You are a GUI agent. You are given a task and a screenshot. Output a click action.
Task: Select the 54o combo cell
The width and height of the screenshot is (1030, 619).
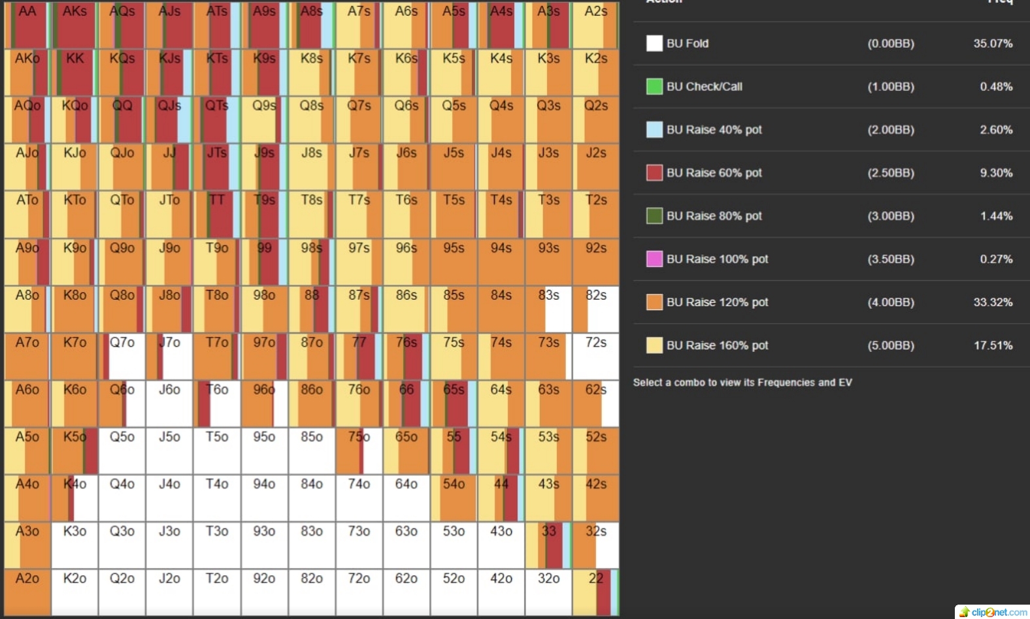pyautogui.click(x=454, y=498)
